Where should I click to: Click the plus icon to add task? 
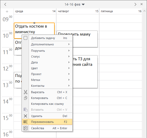tap(7, 11)
